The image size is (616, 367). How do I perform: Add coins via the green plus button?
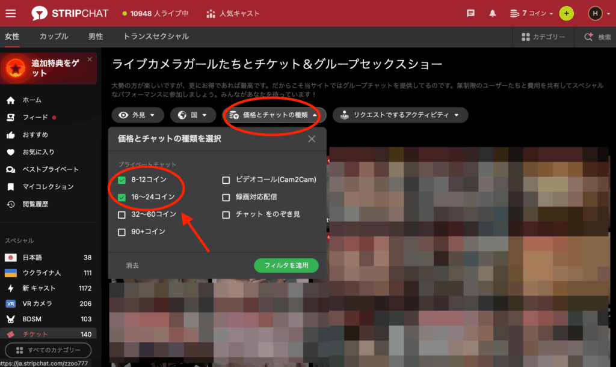(566, 12)
